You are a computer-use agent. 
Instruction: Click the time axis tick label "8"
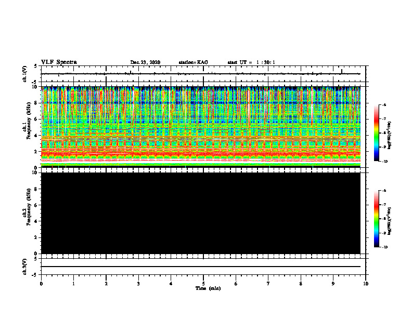click(x=301, y=284)
